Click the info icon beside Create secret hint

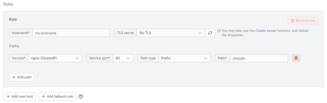tap(219, 31)
